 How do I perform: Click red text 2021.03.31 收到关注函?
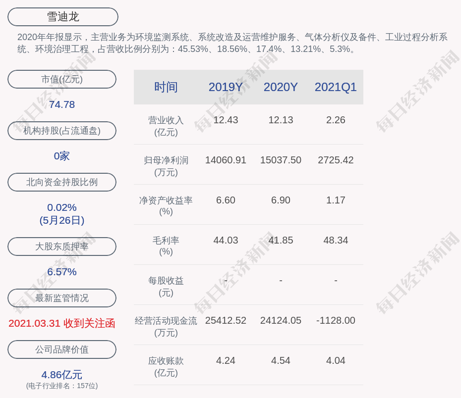62,323
